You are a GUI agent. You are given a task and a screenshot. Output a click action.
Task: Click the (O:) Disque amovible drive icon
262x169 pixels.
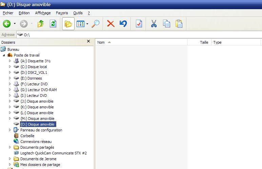click(16, 124)
